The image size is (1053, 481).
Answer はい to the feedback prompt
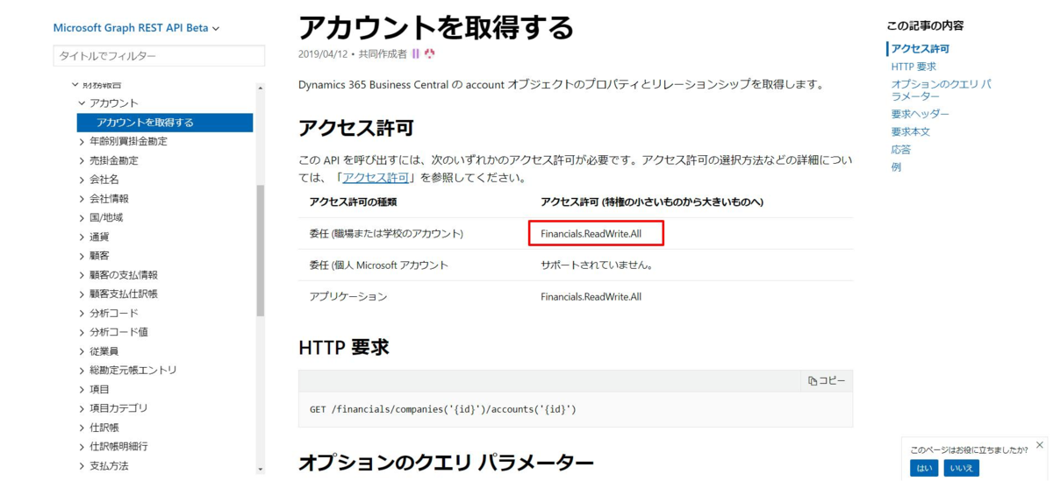[924, 468]
